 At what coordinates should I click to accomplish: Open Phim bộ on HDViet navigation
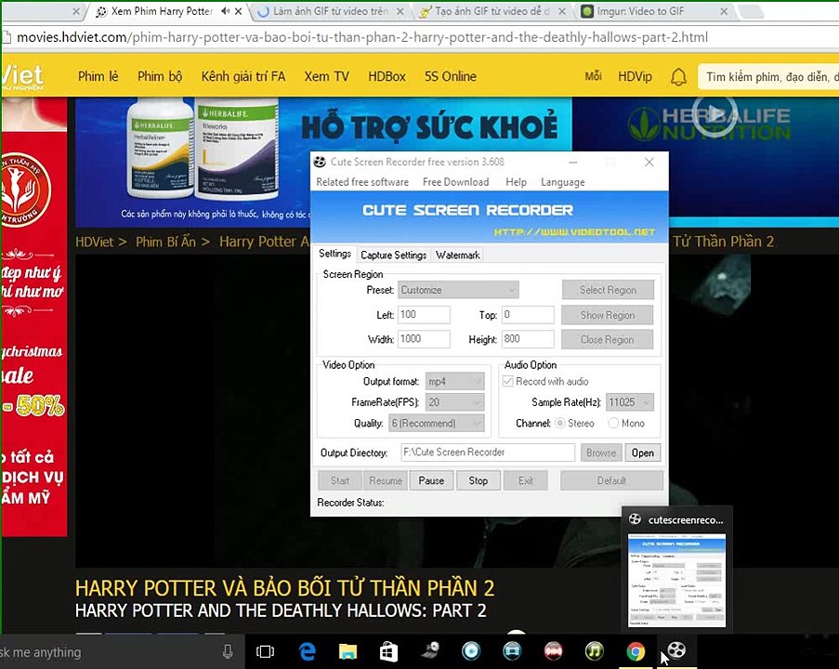(160, 76)
